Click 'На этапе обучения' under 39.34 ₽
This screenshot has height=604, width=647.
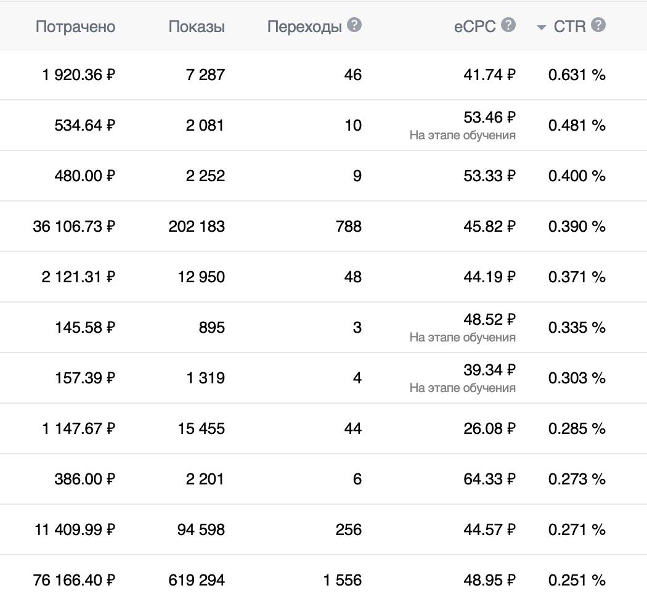[462, 388]
